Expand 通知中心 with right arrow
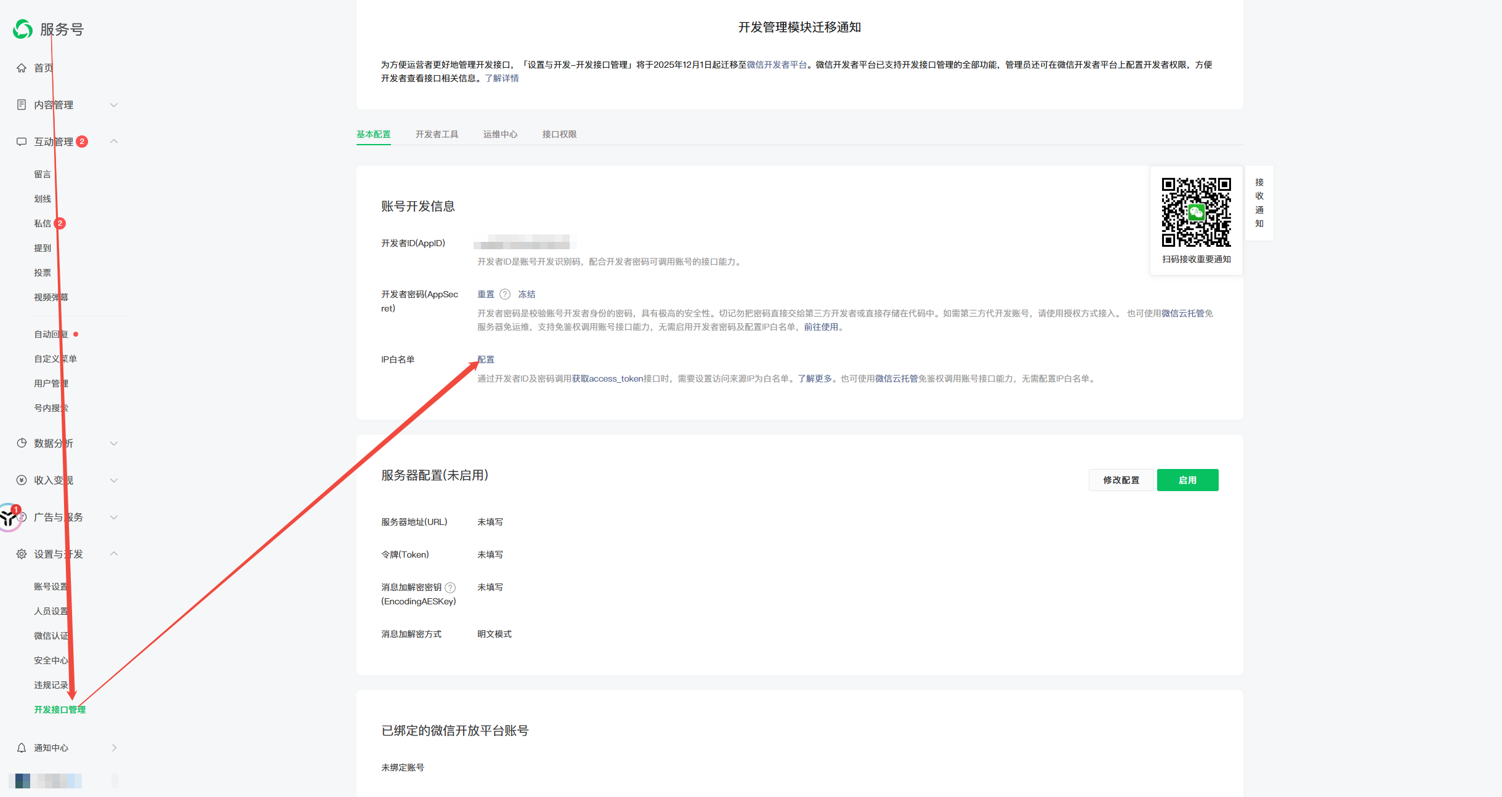This screenshot has height=797, width=1502. tap(114, 748)
